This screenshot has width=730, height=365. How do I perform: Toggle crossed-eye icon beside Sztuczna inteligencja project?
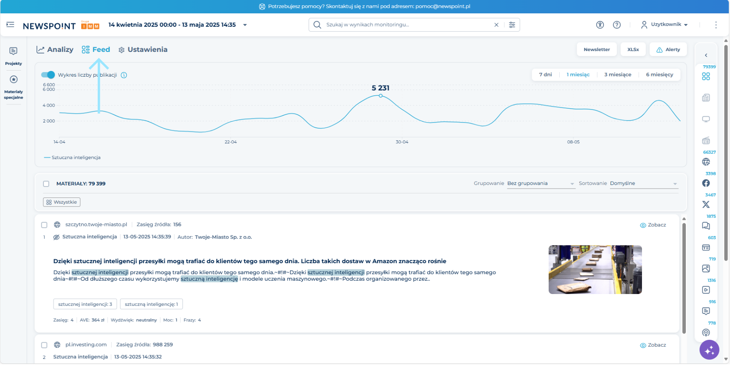coord(56,237)
